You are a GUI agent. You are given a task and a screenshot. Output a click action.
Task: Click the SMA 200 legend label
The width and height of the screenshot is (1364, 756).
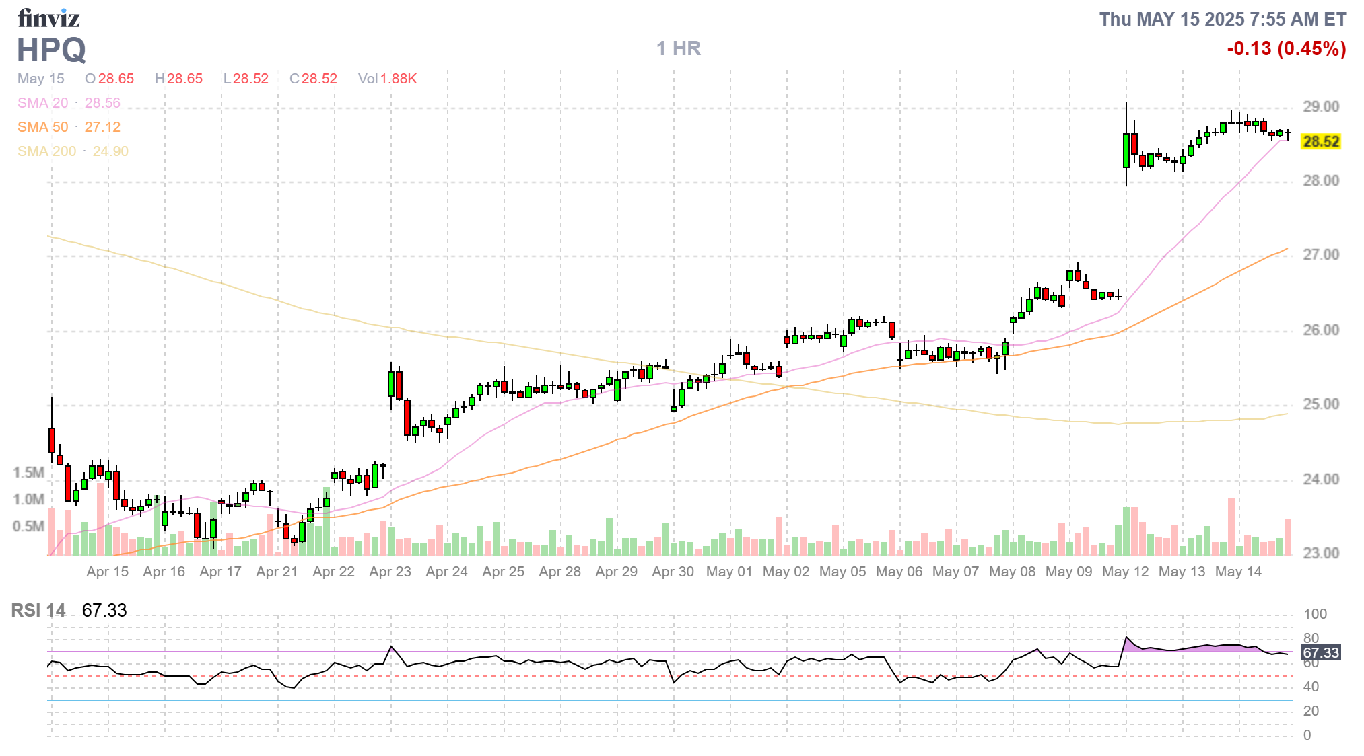pos(46,151)
